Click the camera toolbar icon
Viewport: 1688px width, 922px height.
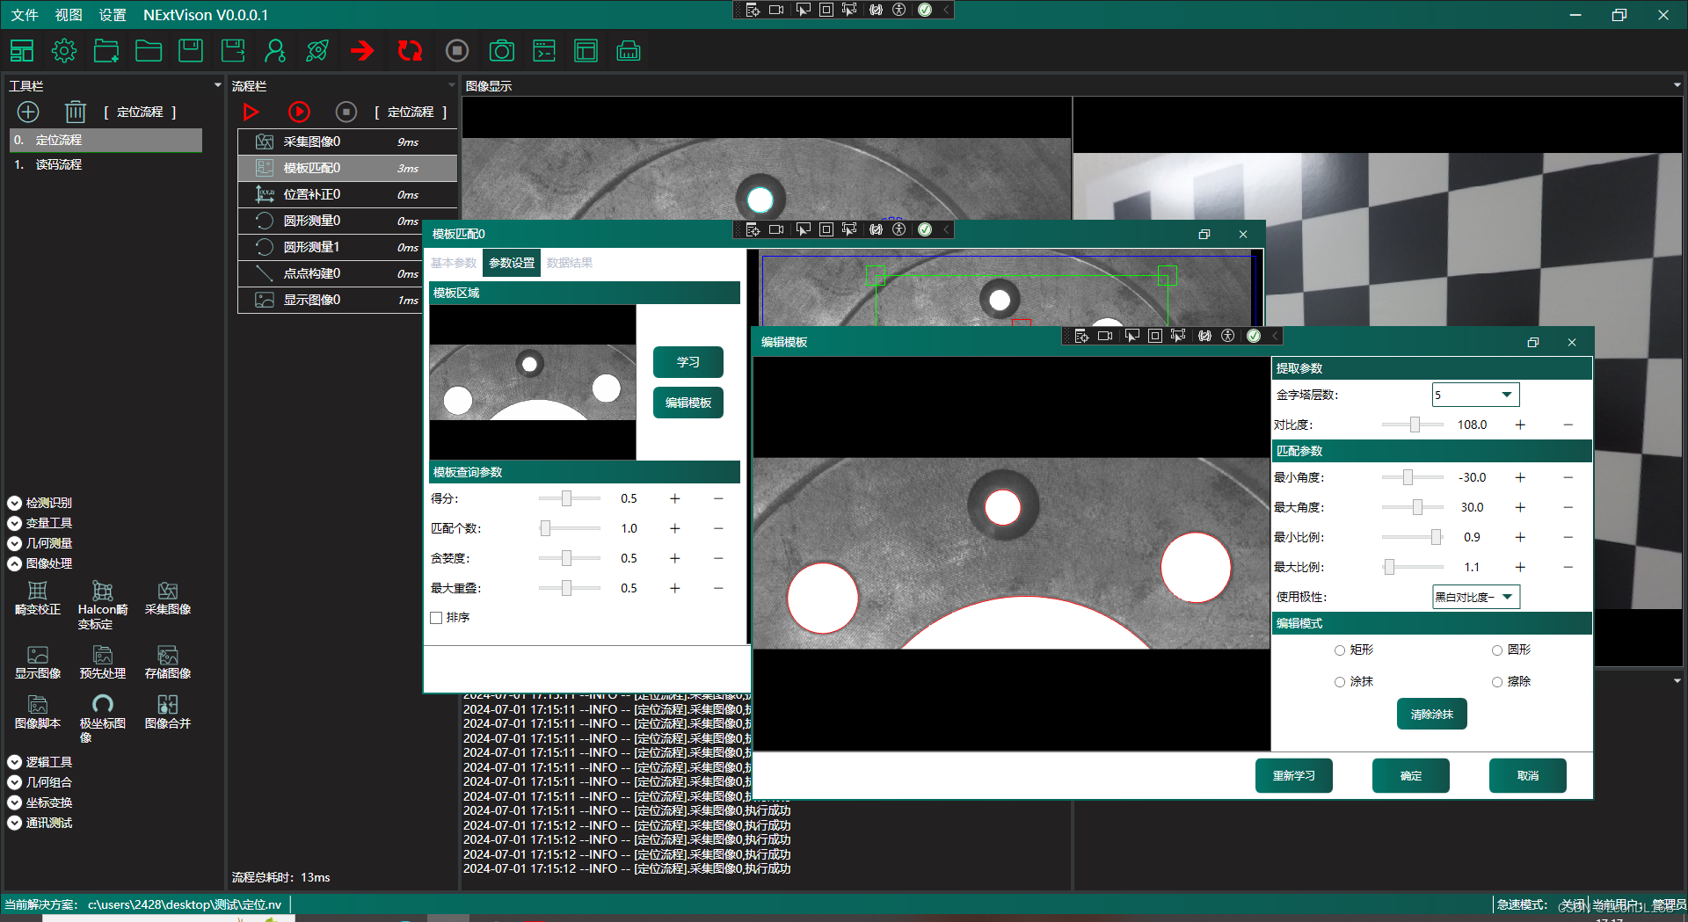pyautogui.click(x=502, y=51)
